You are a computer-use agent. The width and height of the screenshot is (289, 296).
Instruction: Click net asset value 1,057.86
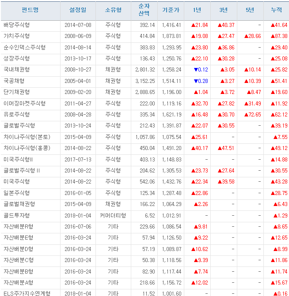[145, 137]
